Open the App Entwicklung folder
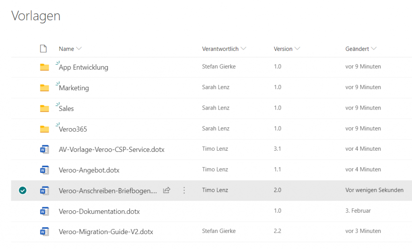This screenshot has height=249, width=412. pos(83,67)
